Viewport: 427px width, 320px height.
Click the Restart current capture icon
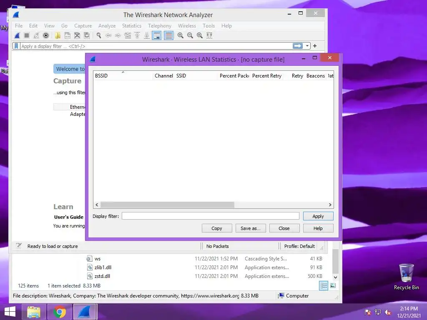36,35
